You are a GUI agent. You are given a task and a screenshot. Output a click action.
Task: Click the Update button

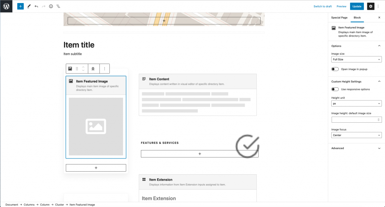(x=357, y=6)
